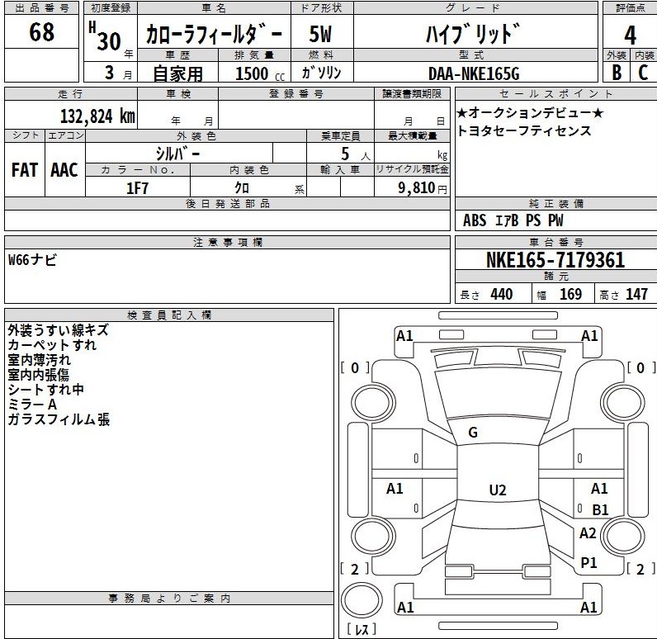
Task: Select fuel type ガソリン
Action: click(321, 73)
